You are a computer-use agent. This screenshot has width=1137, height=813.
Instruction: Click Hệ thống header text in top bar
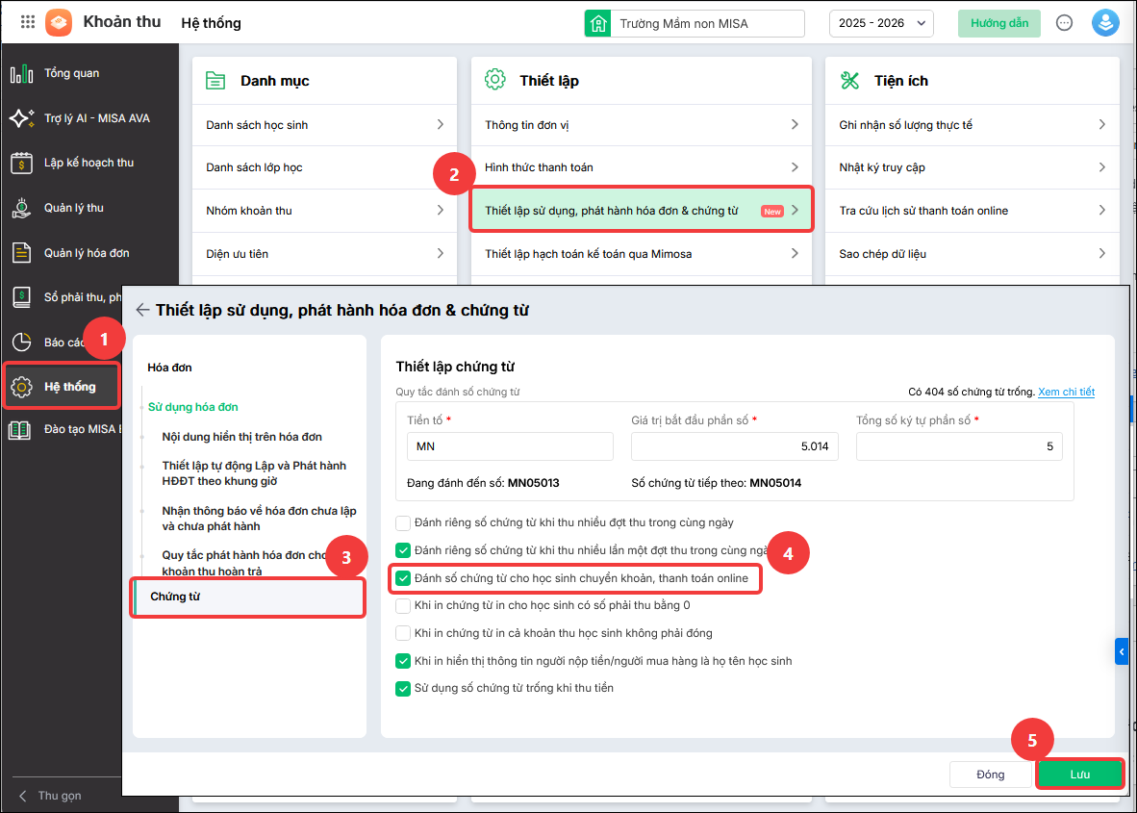pyautogui.click(x=211, y=23)
